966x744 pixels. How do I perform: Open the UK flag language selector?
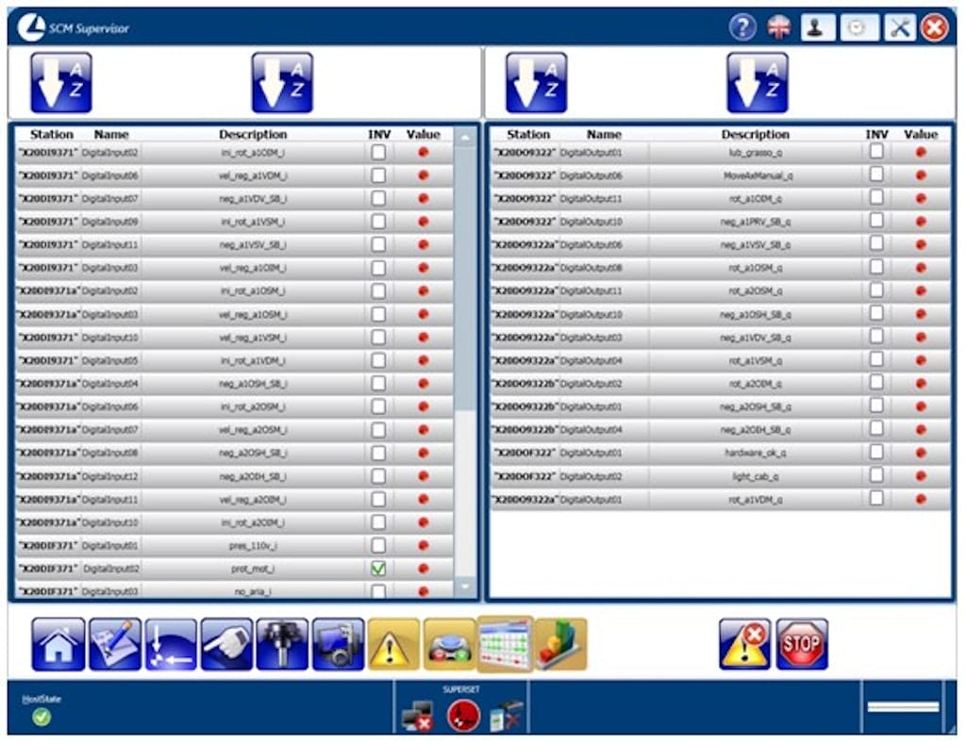tap(779, 27)
